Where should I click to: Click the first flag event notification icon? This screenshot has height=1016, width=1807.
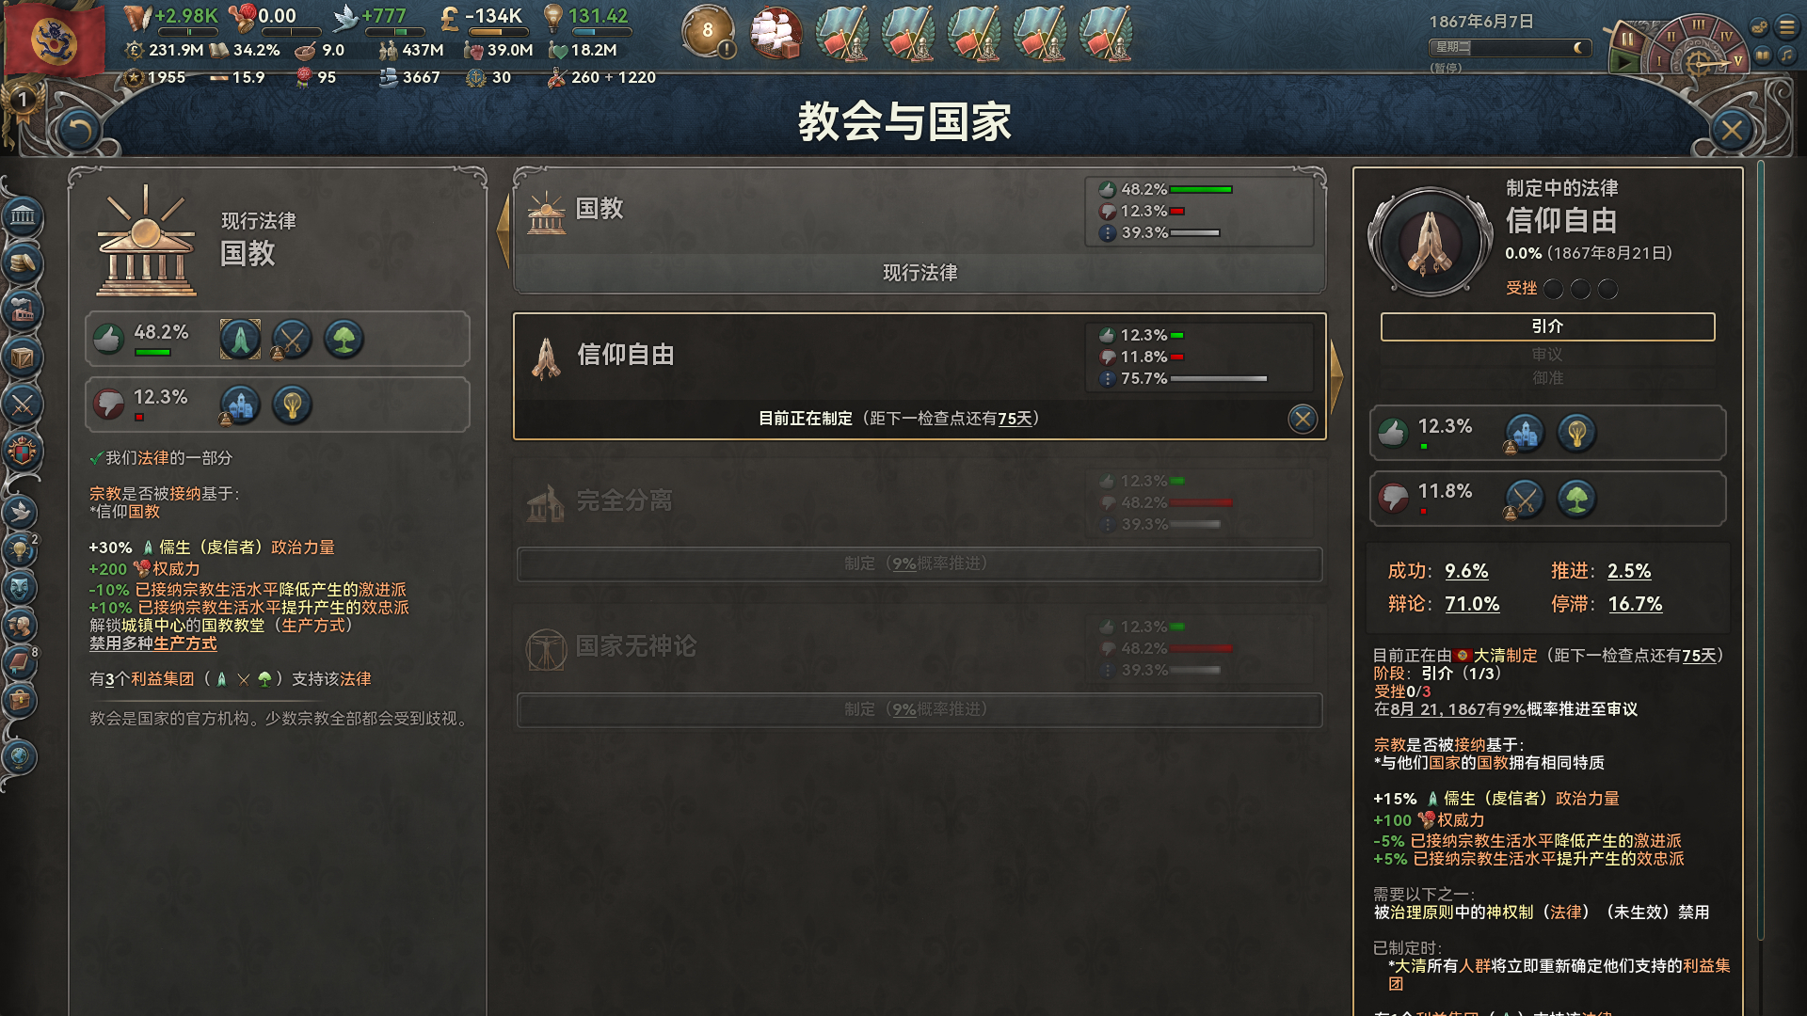[x=841, y=33]
